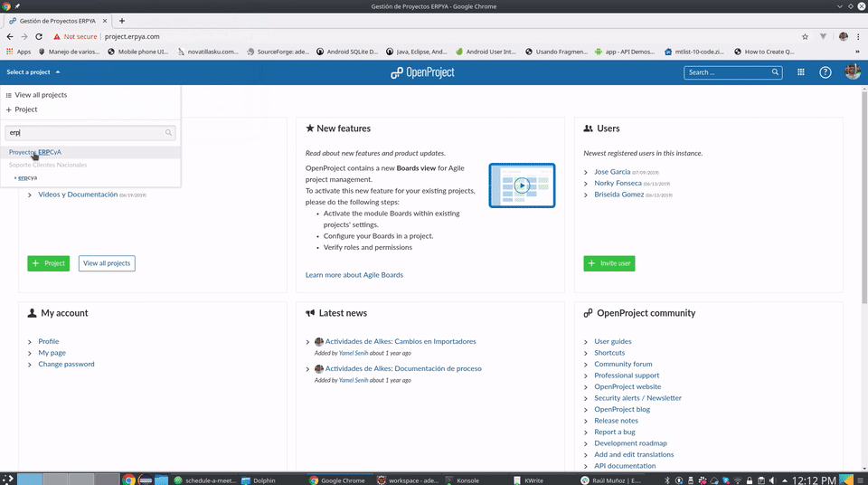Open KWrite from the taskbar

click(529, 480)
